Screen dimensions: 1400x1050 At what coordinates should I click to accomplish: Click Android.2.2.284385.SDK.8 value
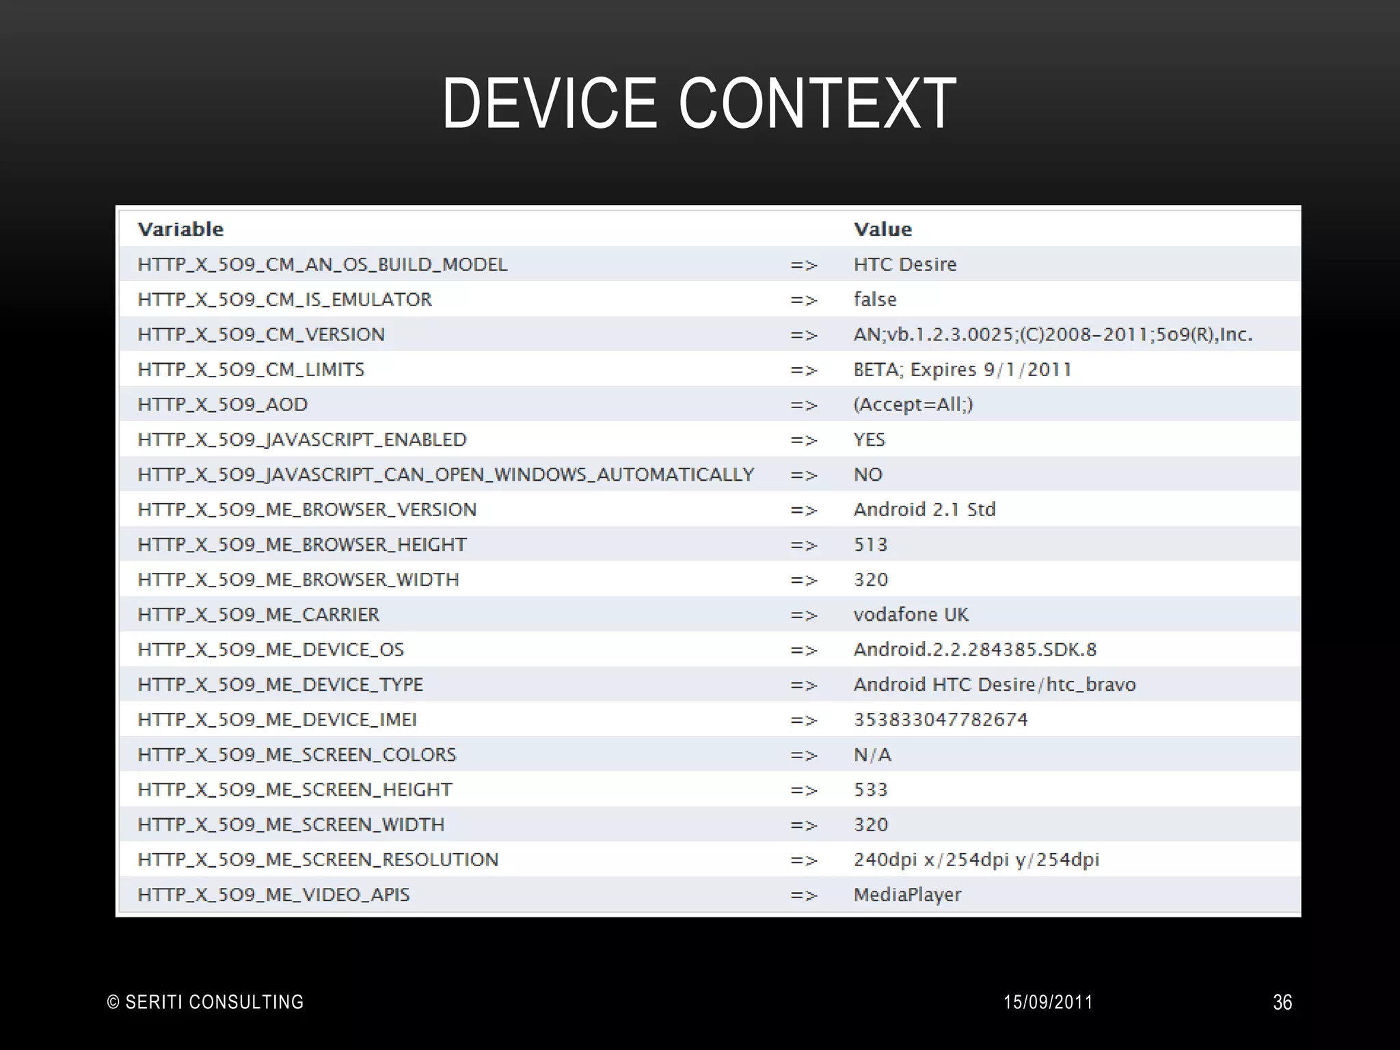point(975,649)
